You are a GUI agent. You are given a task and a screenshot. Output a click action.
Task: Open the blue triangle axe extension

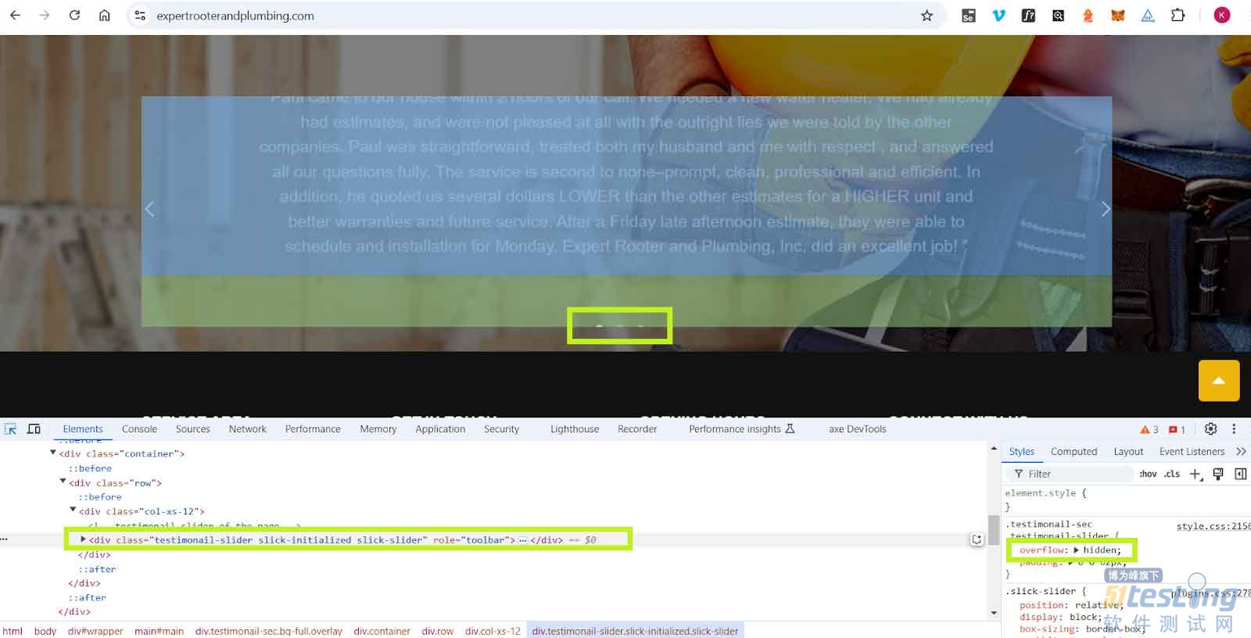tap(1147, 16)
